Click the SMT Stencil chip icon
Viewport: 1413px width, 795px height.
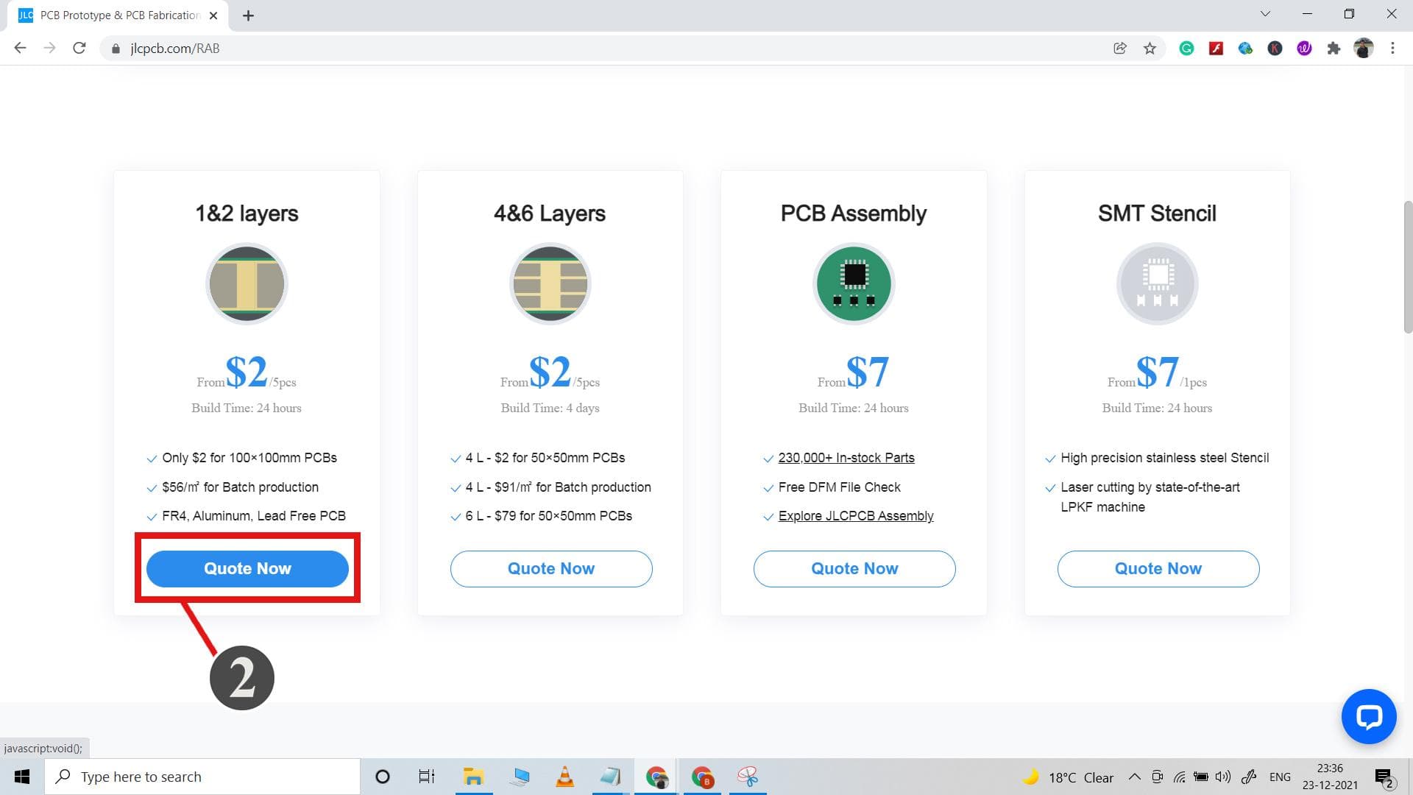pos(1158,283)
